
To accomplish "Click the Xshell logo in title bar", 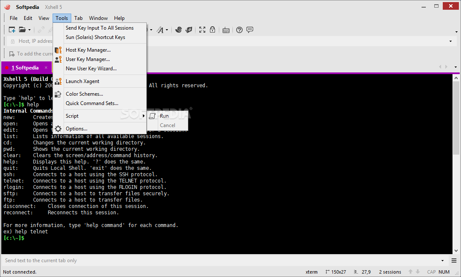I will pyautogui.click(x=7, y=7).
